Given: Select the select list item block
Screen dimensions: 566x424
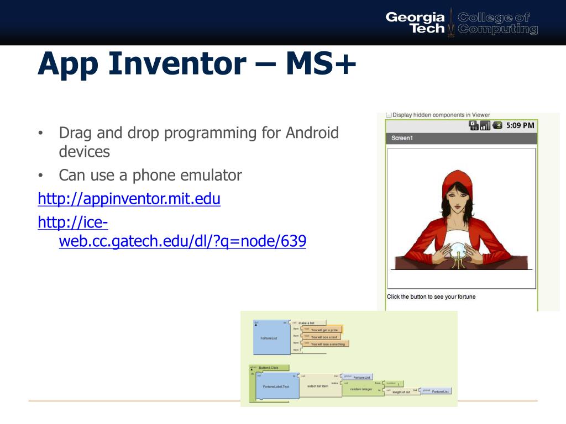Looking at the screenshot, I should tap(321, 386).
